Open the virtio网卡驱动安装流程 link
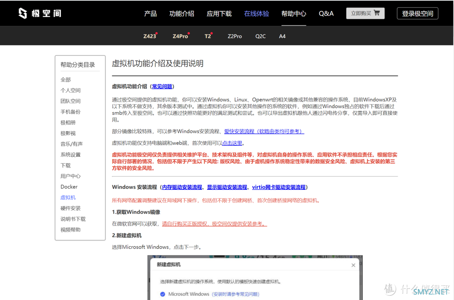 click(x=279, y=187)
